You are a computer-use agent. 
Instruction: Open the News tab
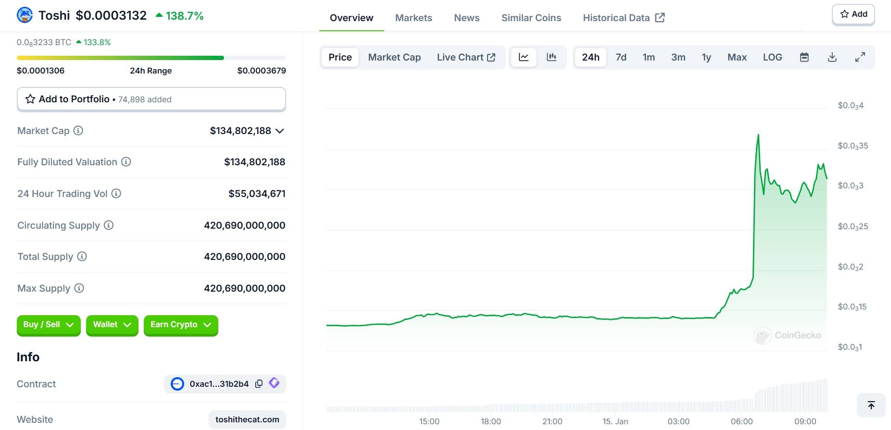(467, 18)
